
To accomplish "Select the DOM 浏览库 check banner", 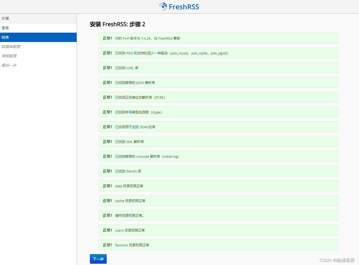I will click(218, 127).
